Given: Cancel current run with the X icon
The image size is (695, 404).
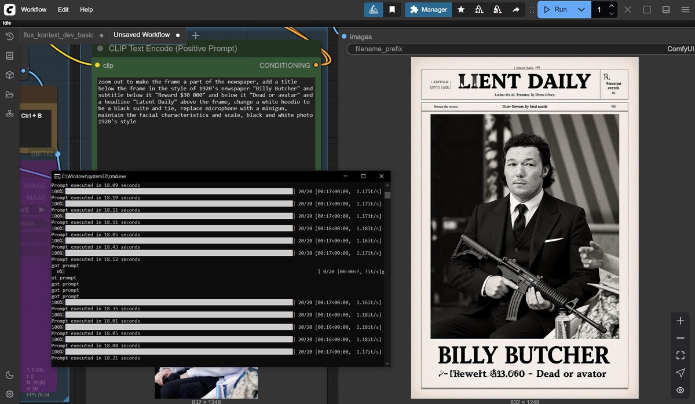Looking at the screenshot, I should coord(628,10).
